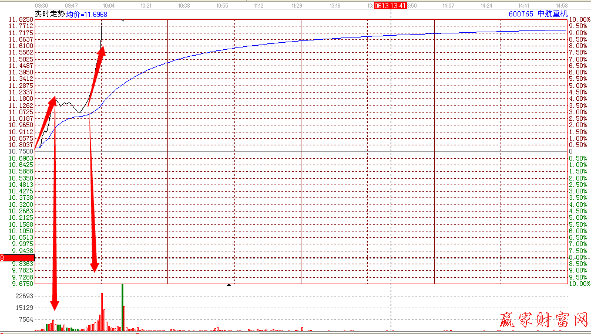Click the 09:30 opening time label
Screen dimensions: 591x334
42,5
